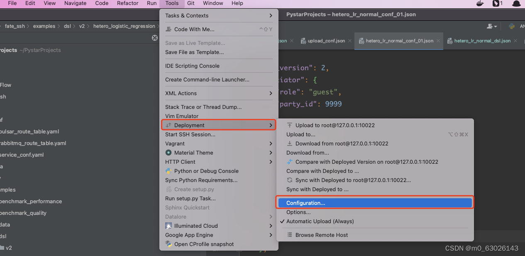The width and height of the screenshot is (525, 256).
Task: Select Configuration... in Deployment submenu
Action: [375, 203]
